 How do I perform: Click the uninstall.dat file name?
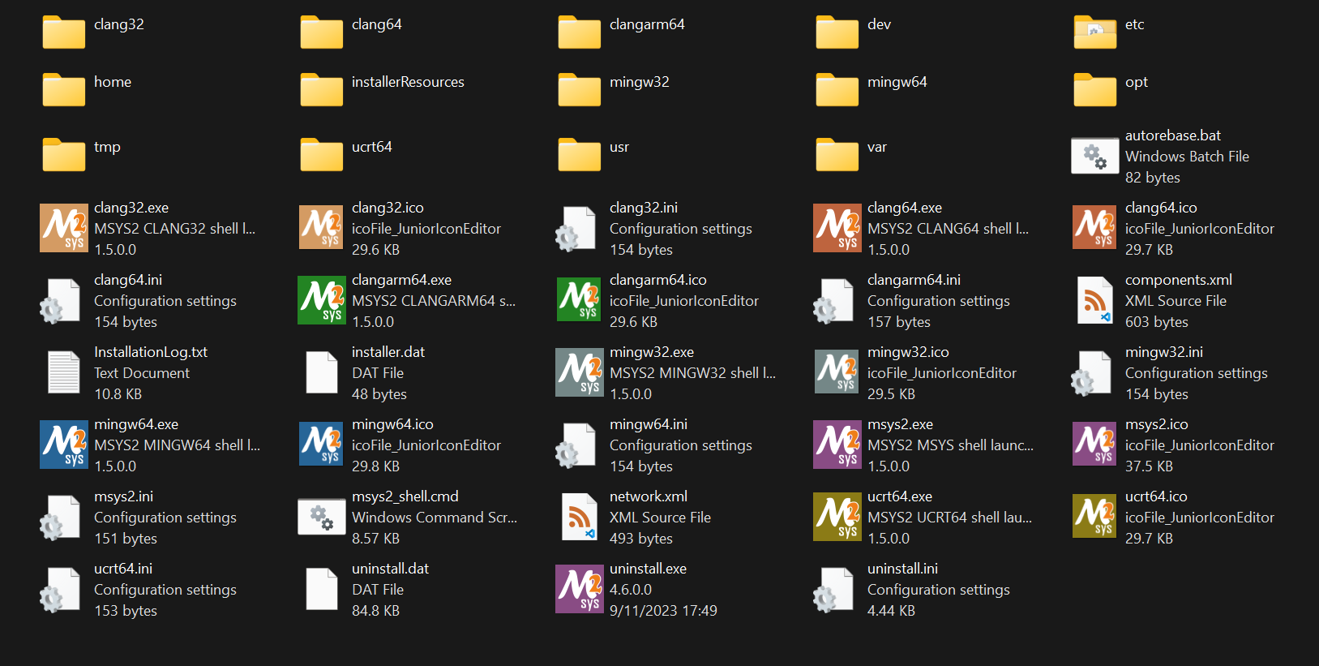pyautogui.click(x=390, y=569)
